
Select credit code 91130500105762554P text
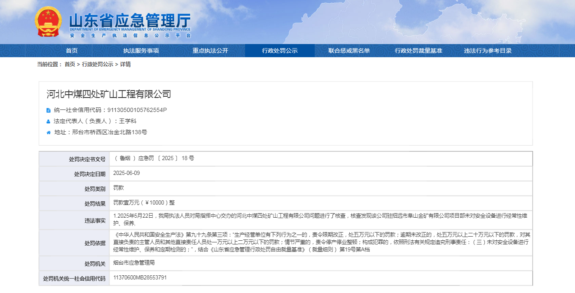(x=137, y=110)
